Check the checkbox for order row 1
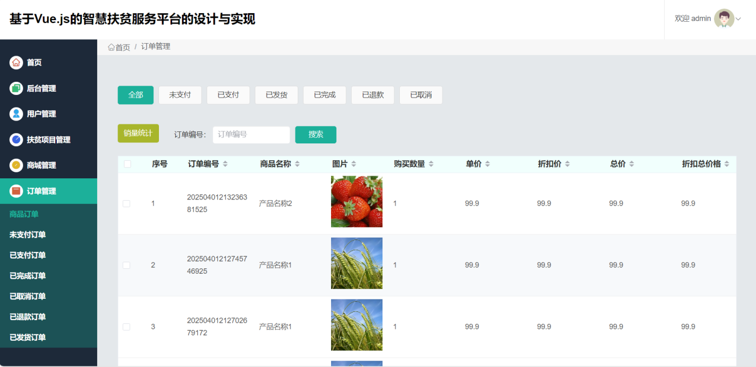This screenshot has width=756, height=367. click(126, 203)
